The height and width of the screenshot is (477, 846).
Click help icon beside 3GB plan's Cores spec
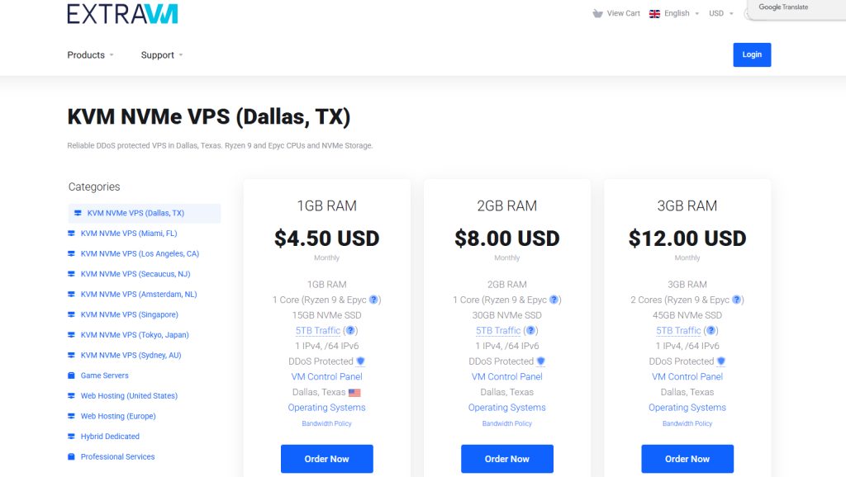pos(736,300)
